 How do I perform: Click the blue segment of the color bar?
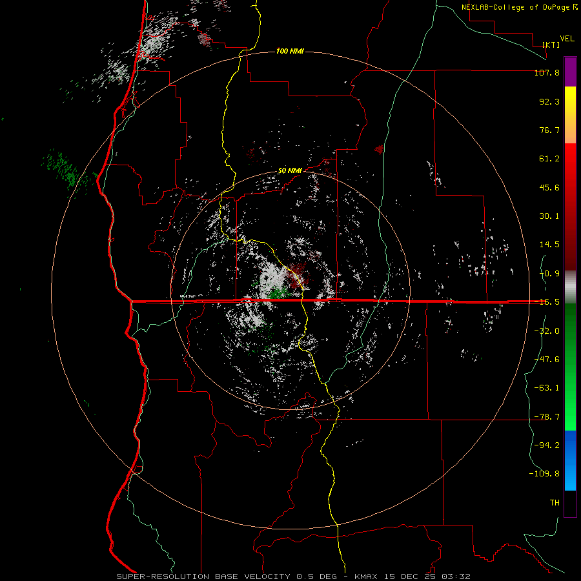tap(570, 460)
